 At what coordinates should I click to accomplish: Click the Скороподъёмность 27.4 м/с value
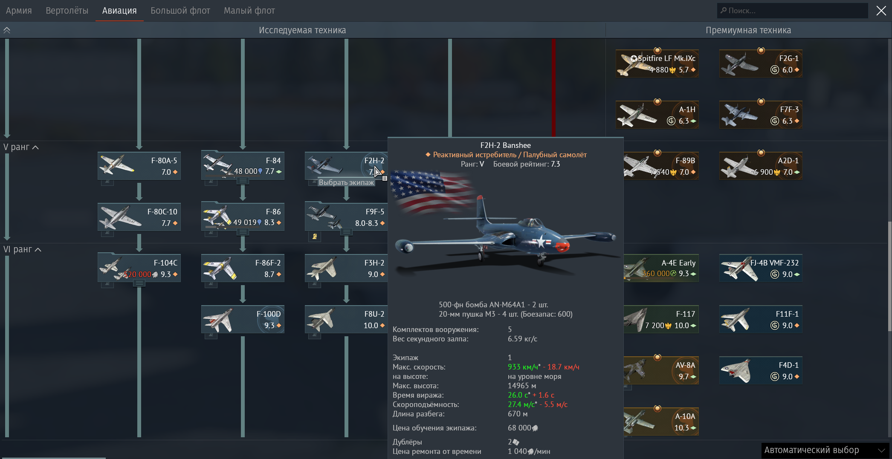[x=522, y=404]
